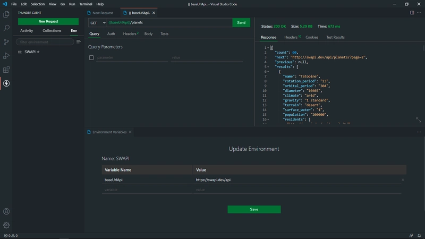The width and height of the screenshot is (425, 239).
Task: Switch to the Body tab
Action: pos(148,34)
